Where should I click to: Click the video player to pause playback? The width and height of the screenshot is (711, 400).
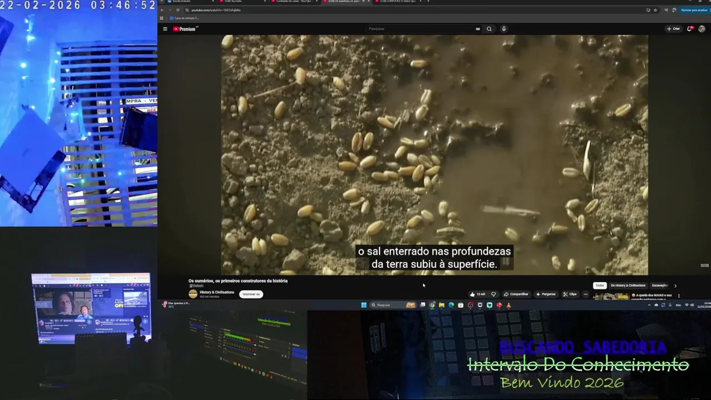[434, 154]
